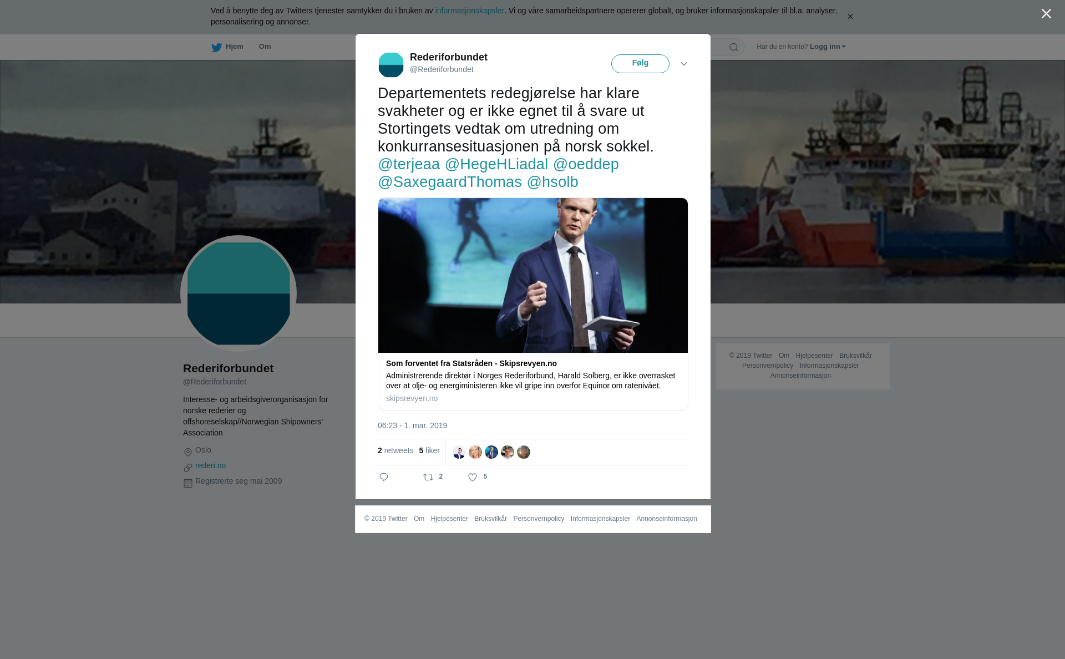Open the @HegeHLiadal mention link
1065x659 pixels.
[x=496, y=164]
